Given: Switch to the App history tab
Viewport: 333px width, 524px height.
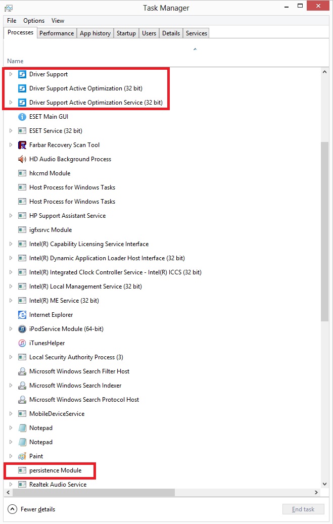Looking at the screenshot, I should click(x=95, y=33).
